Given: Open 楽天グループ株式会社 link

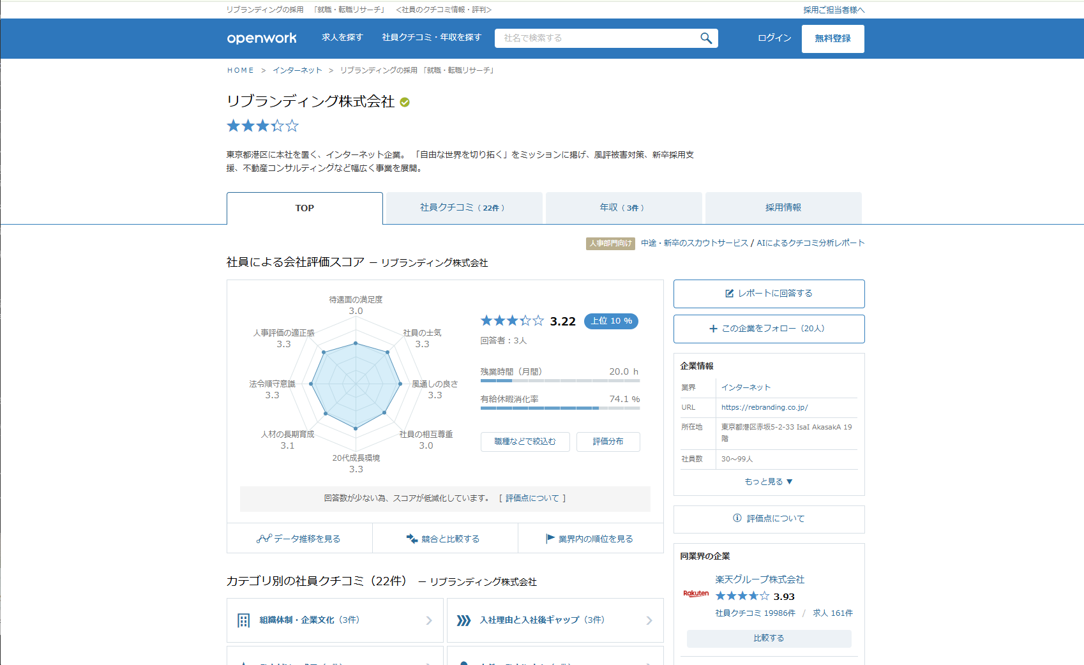Looking at the screenshot, I should tap(760, 579).
